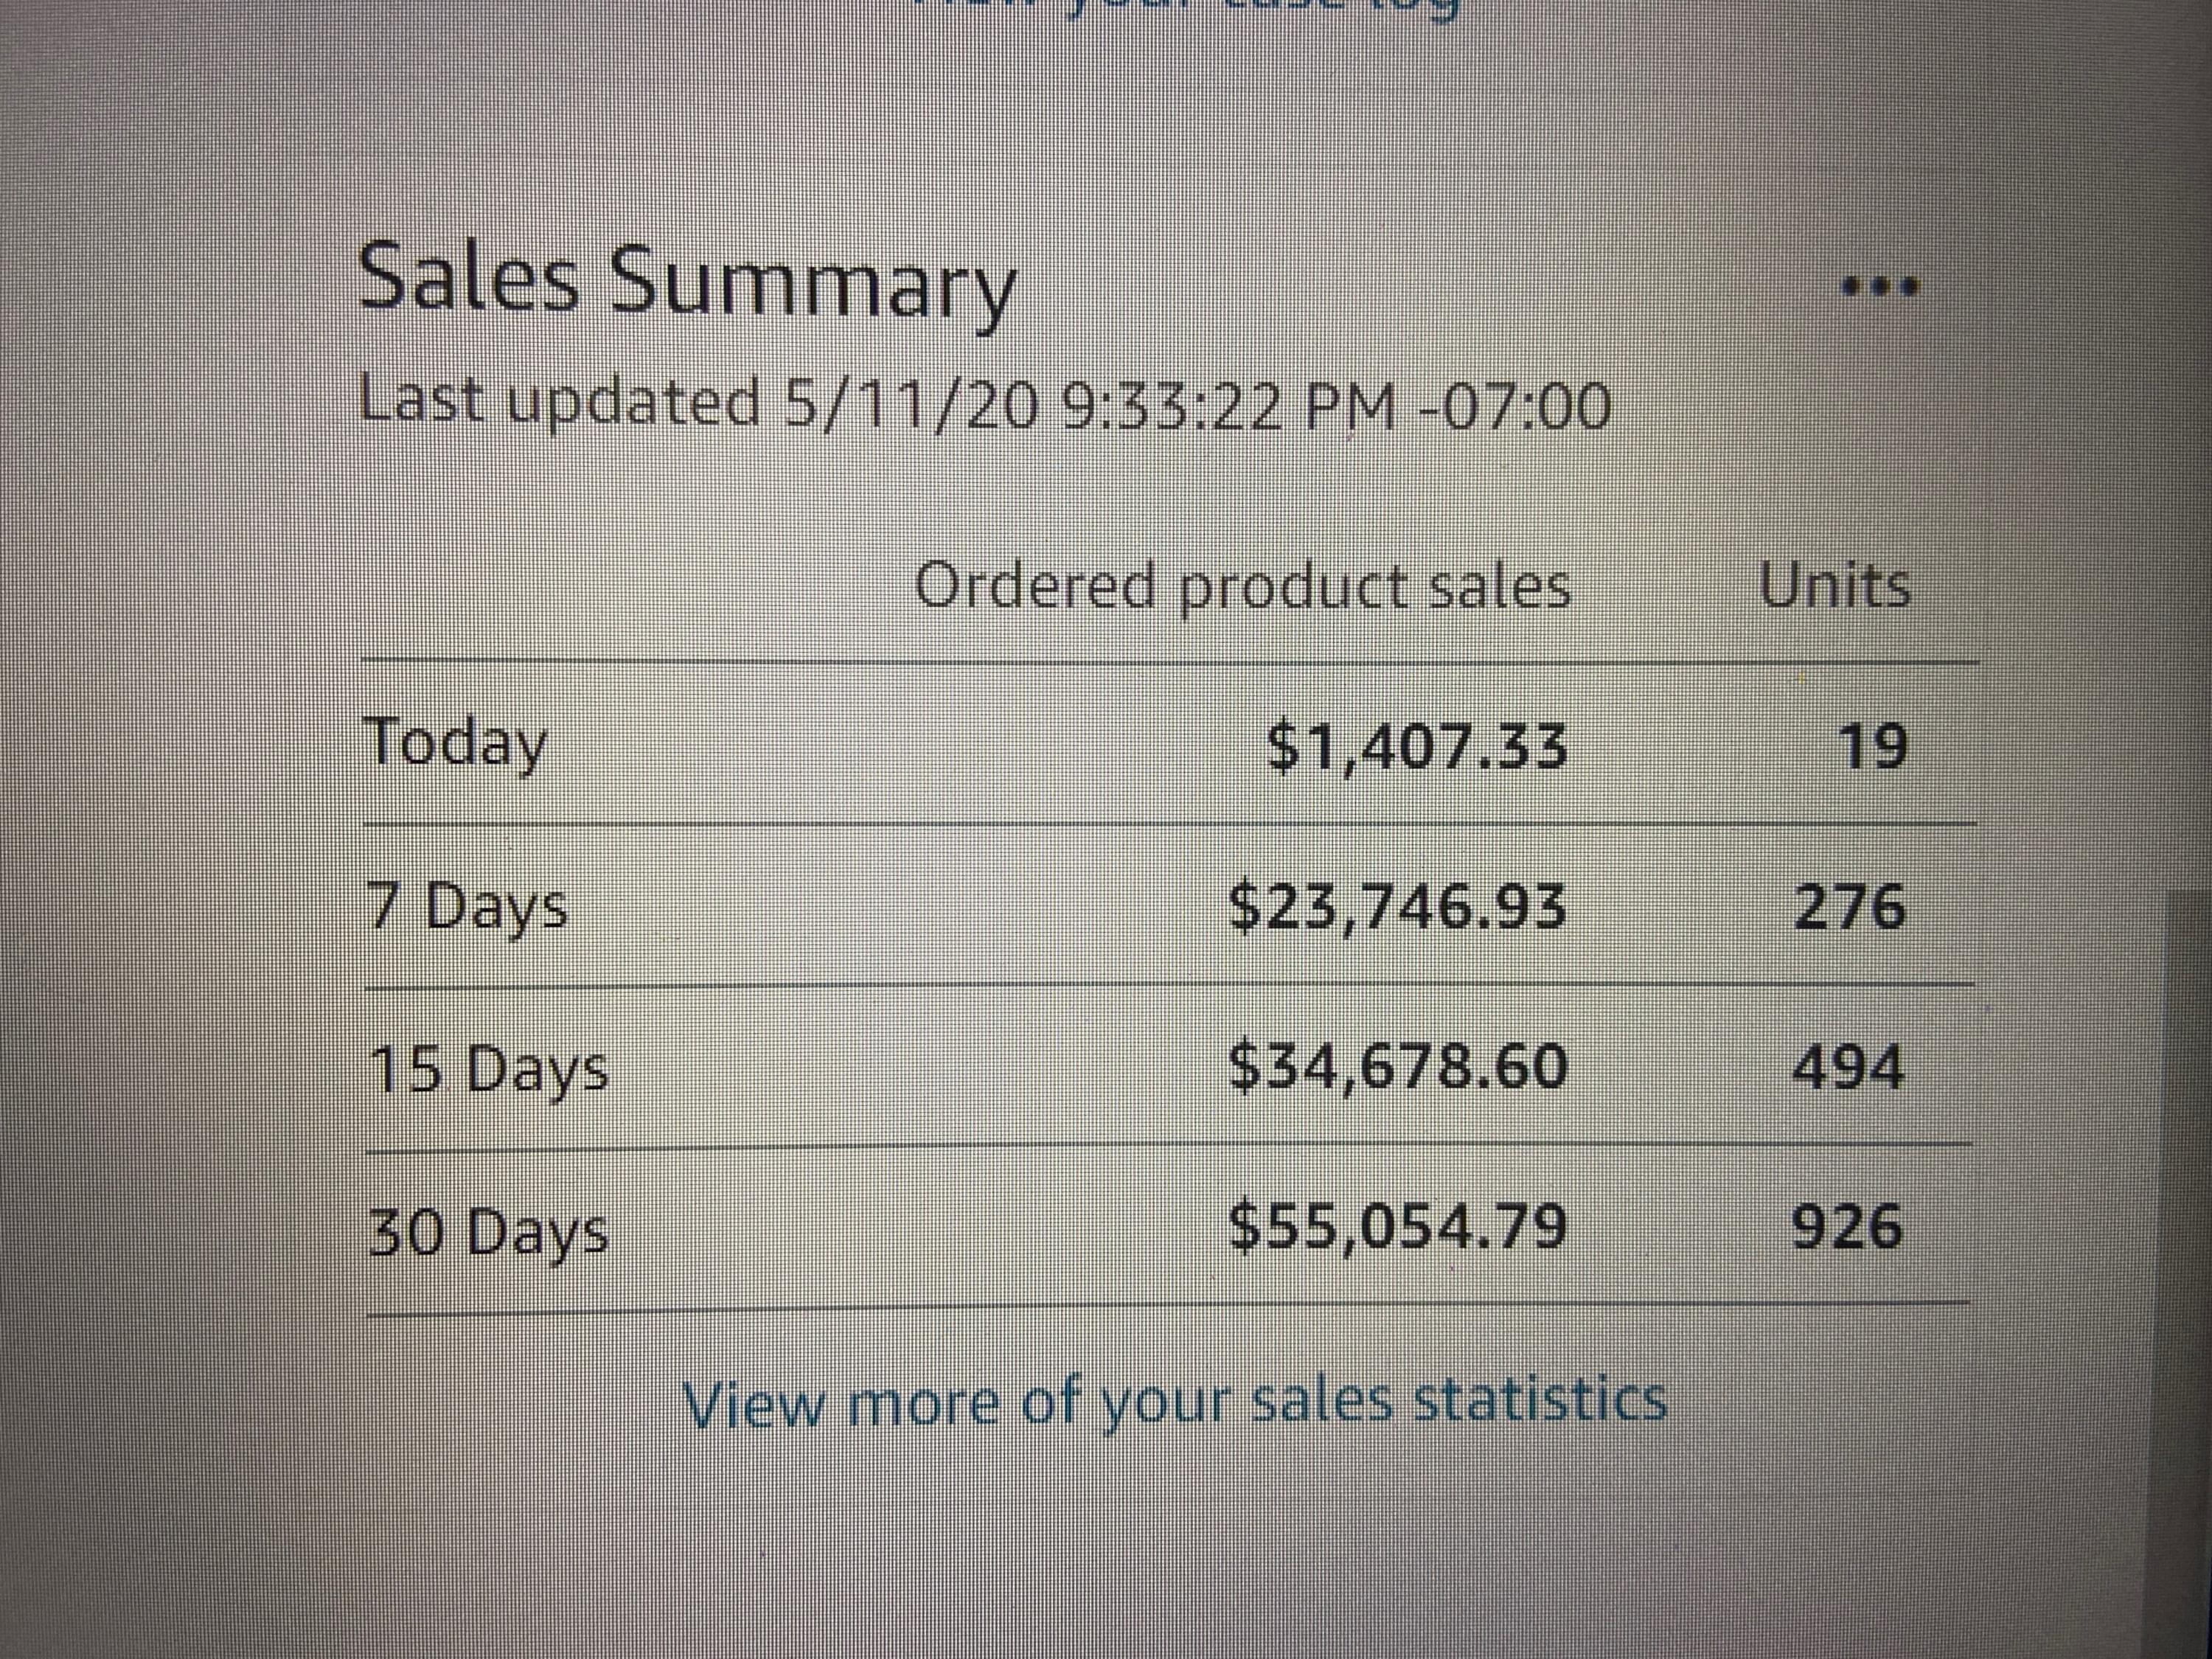Click today's units value 19
The width and height of the screenshot is (2212, 1659).
click(1873, 748)
